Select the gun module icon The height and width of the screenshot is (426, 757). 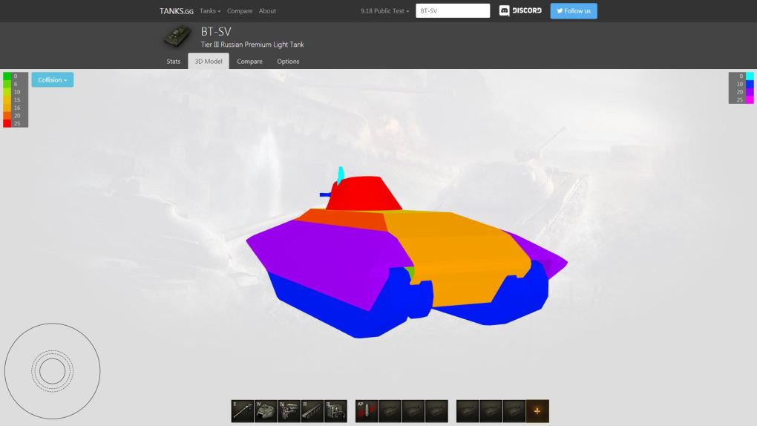[x=243, y=411]
